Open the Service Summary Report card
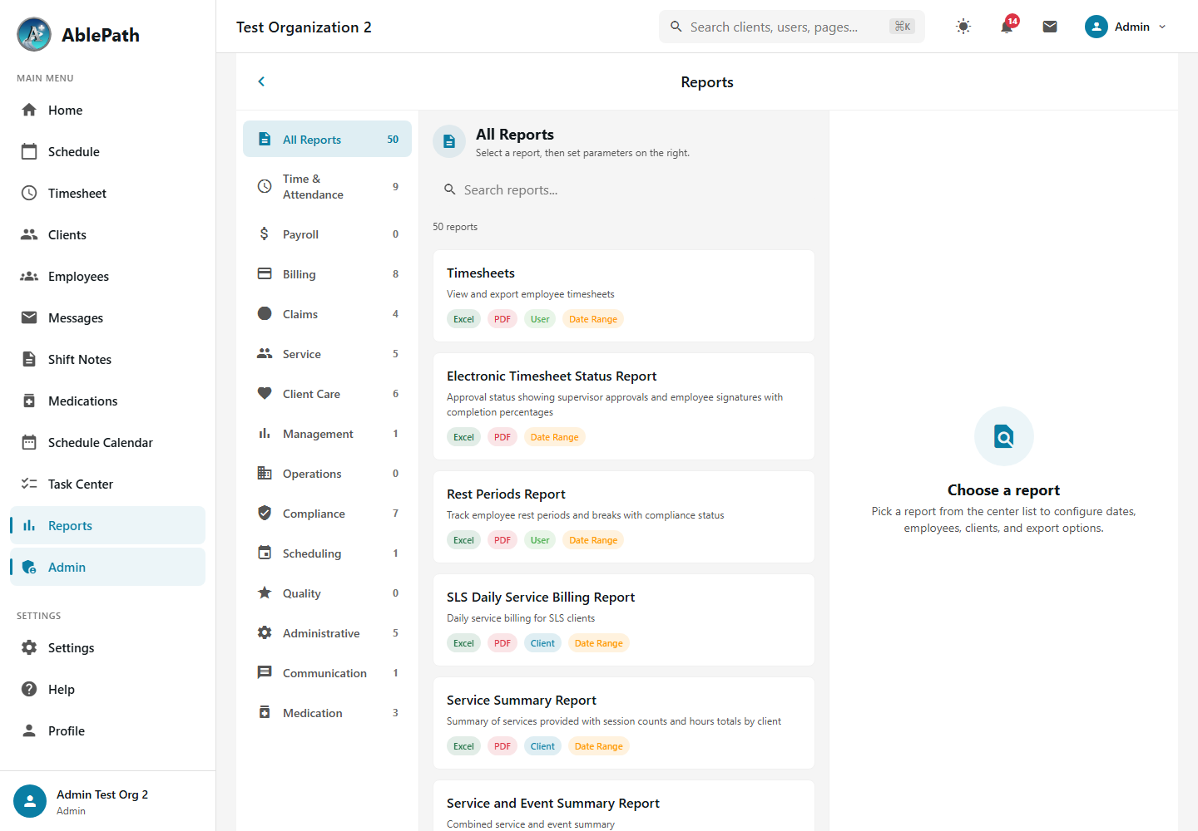 point(624,723)
